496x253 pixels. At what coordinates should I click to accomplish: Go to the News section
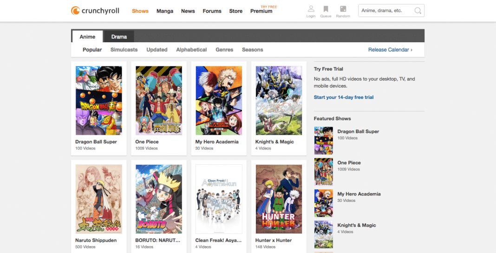point(188,11)
